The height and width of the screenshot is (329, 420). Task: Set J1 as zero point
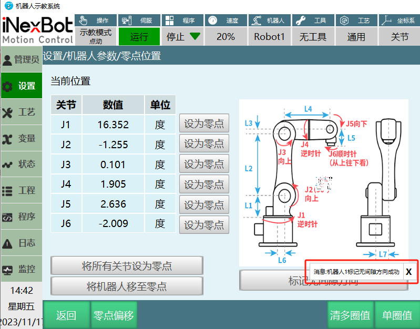tap(204, 124)
